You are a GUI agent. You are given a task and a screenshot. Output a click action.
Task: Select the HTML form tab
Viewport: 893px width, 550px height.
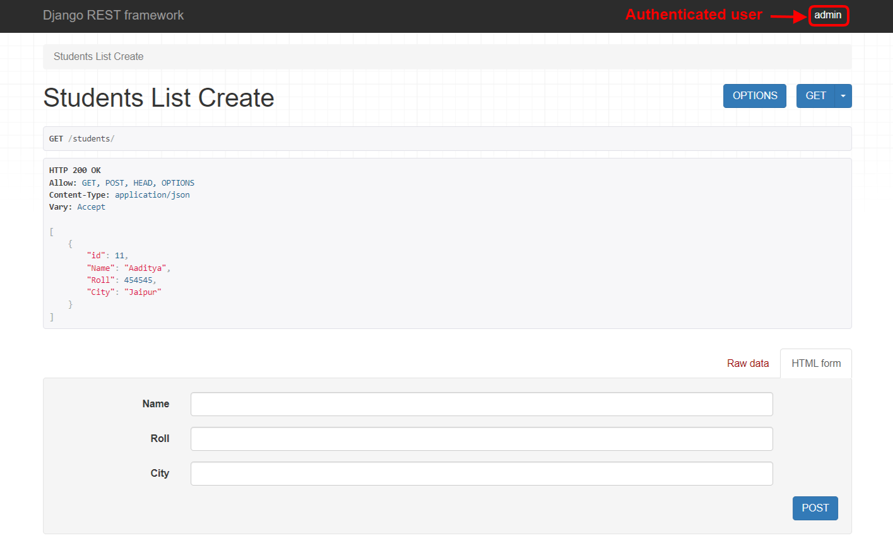tap(816, 364)
